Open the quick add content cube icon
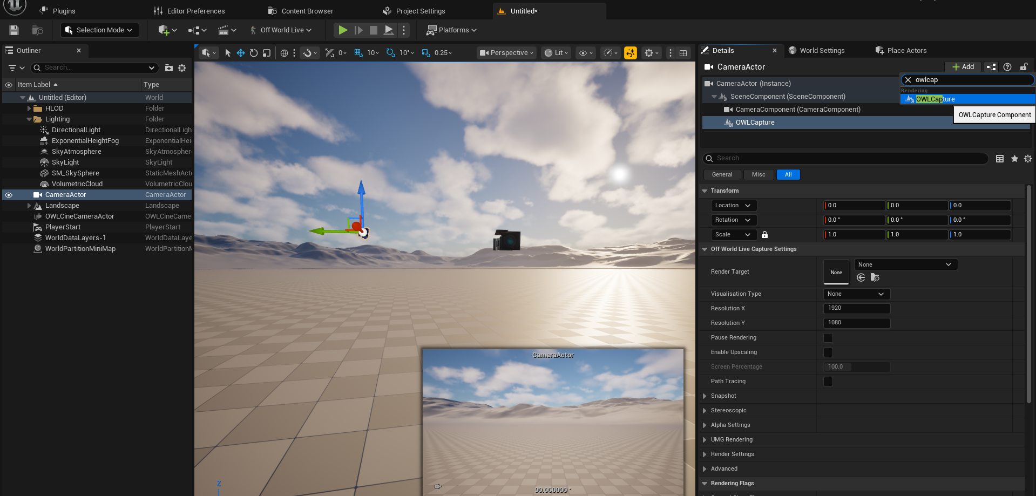Image resolution: width=1036 pixels, height=496 pixels. pos(167,30)
